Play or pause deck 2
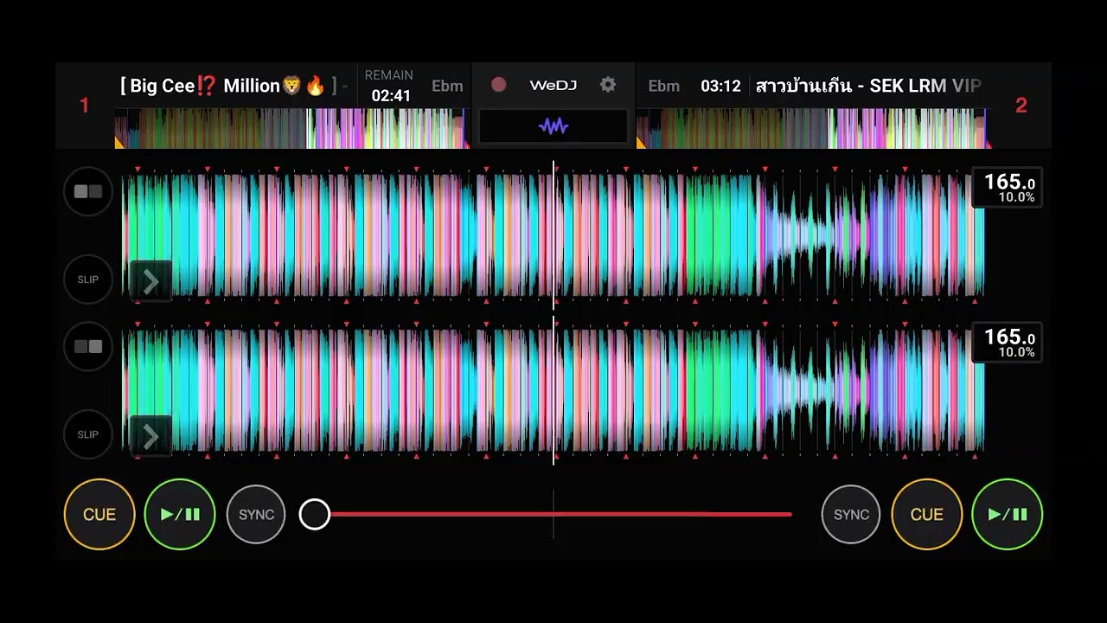Image resolution: width=1107 pixels, height=623 pixels. click(x=1008, y=514)
